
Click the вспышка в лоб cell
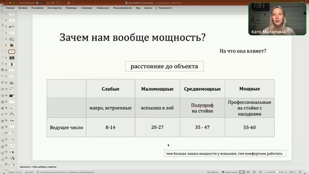coord(157,108)
